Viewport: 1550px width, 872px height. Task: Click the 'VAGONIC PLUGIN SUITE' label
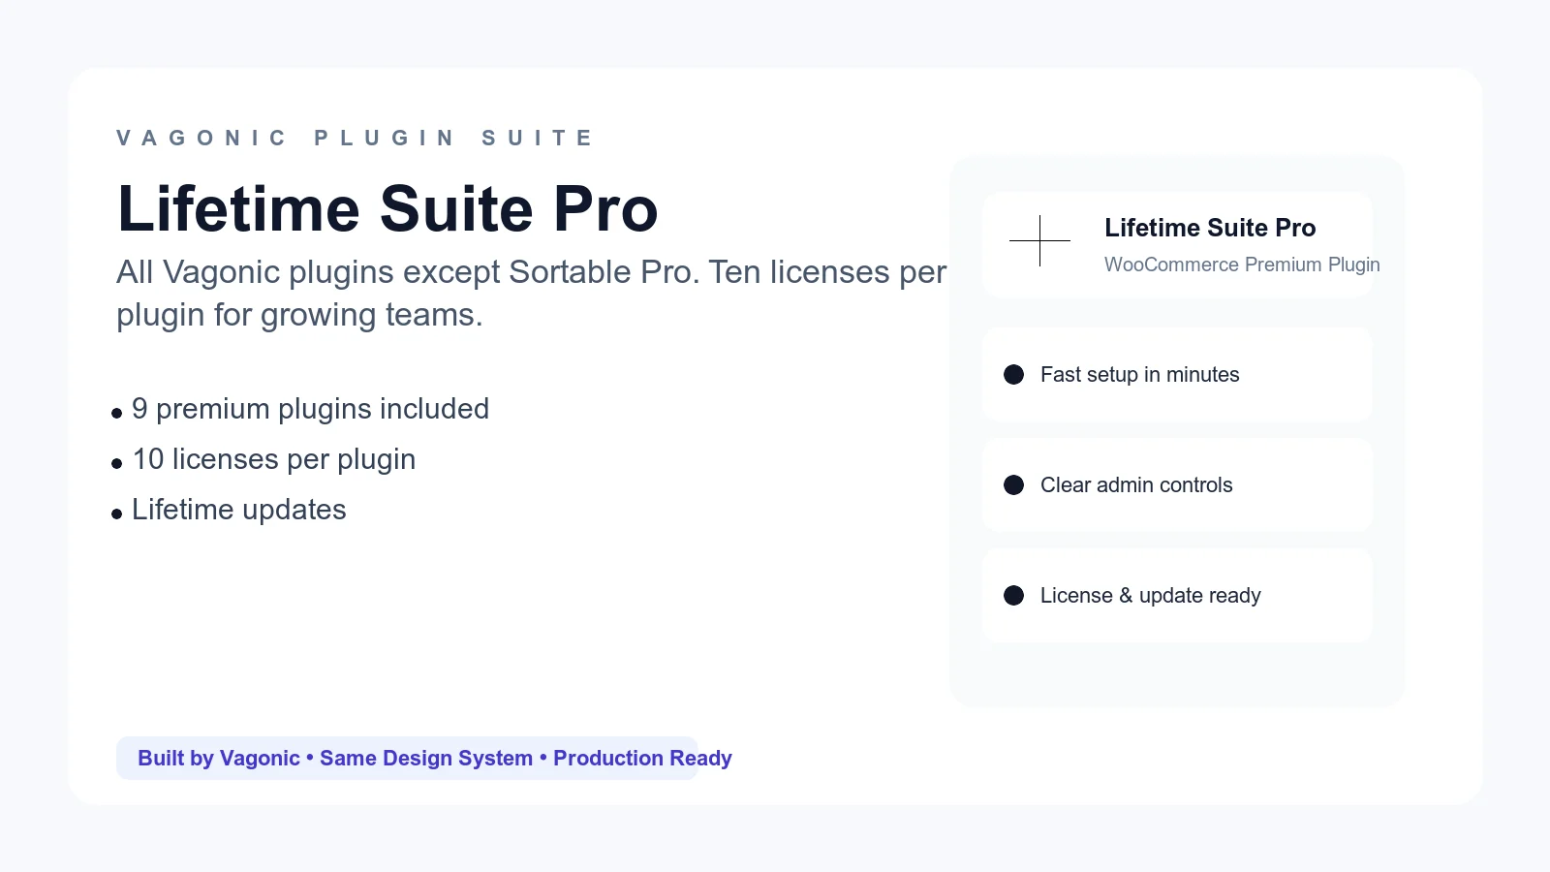tap(355, 139)
